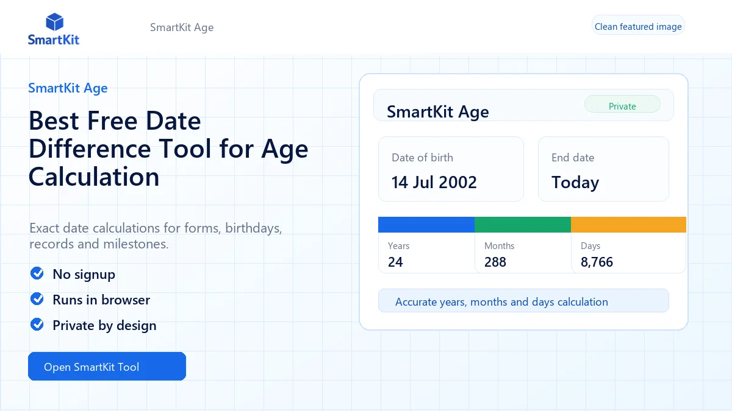Viewport: 732px width, 411px height.
Task: Click the Open SmartKit Tool button
Action: 107,367
